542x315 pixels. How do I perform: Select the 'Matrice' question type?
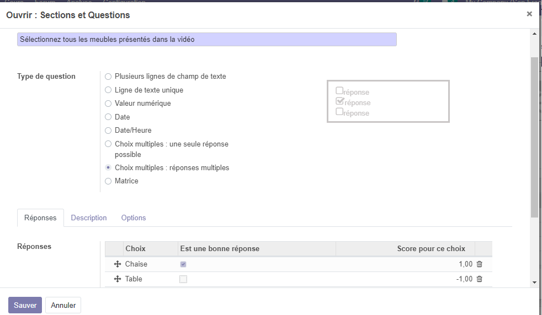click(x=108, y=181)
